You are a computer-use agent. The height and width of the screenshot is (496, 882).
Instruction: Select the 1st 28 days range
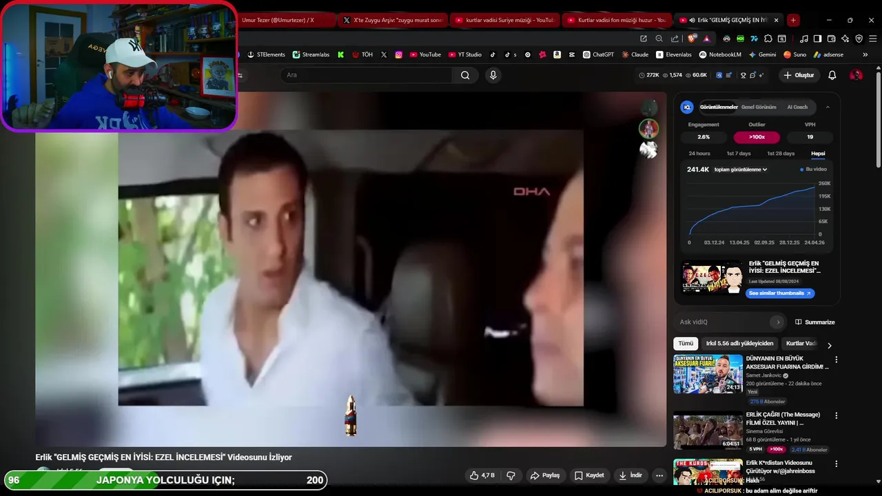781,154
